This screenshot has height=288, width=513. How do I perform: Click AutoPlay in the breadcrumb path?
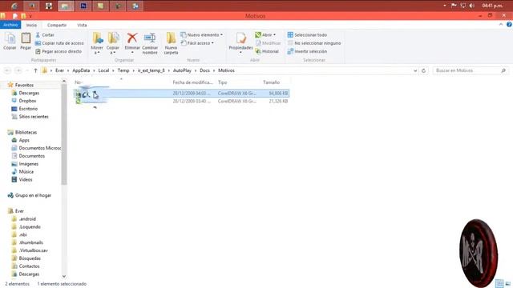pos(182,70)
